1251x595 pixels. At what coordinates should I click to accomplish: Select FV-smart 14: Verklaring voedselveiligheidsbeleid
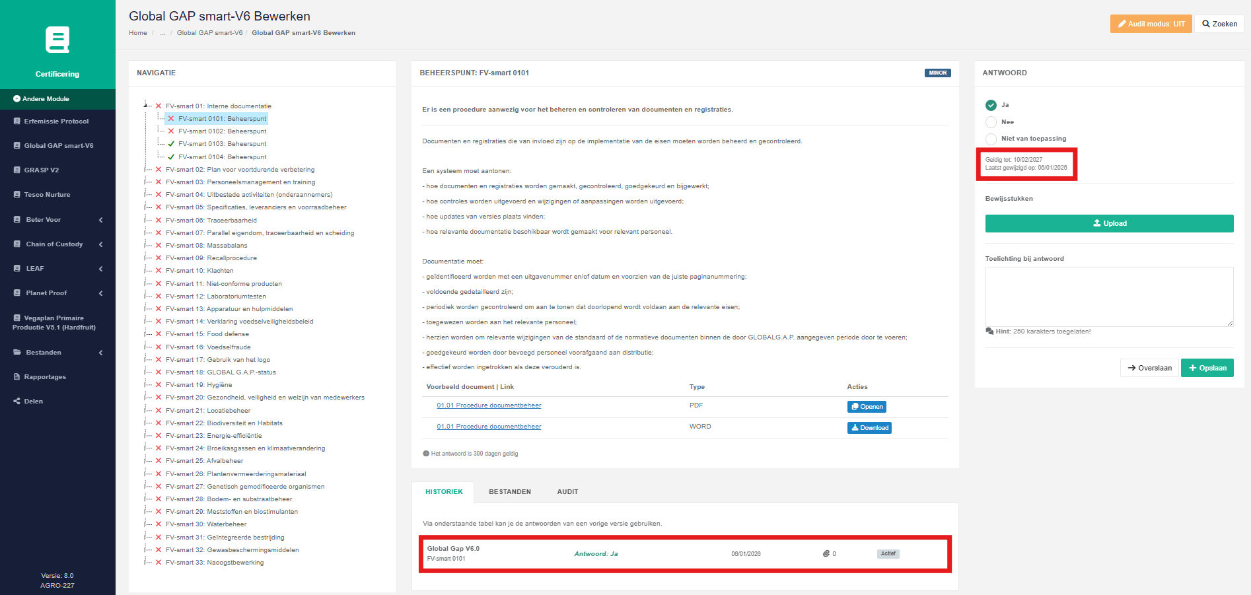[x=240, y=322]
